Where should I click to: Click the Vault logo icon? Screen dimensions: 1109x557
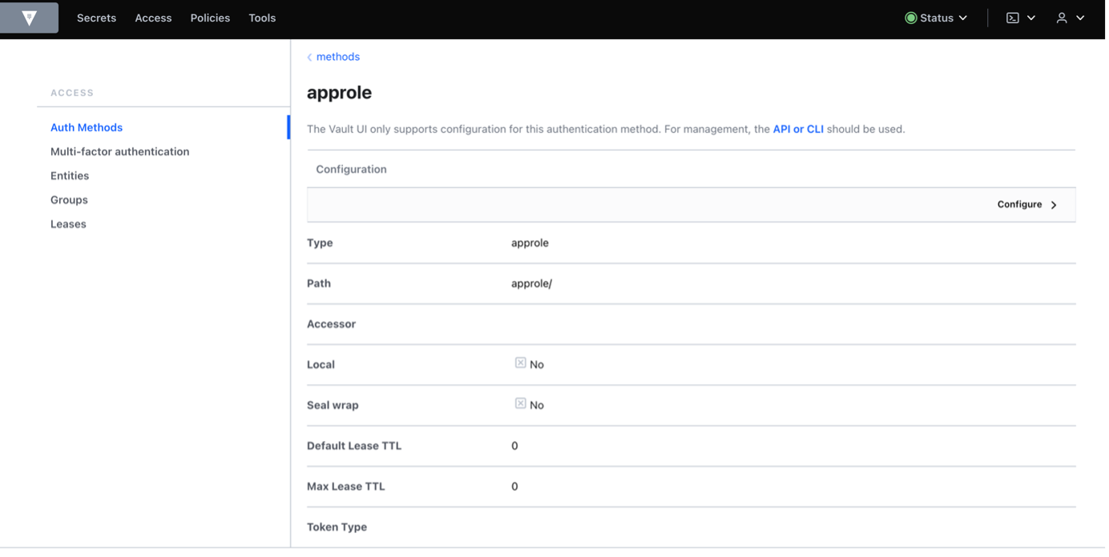coord(30,18)
